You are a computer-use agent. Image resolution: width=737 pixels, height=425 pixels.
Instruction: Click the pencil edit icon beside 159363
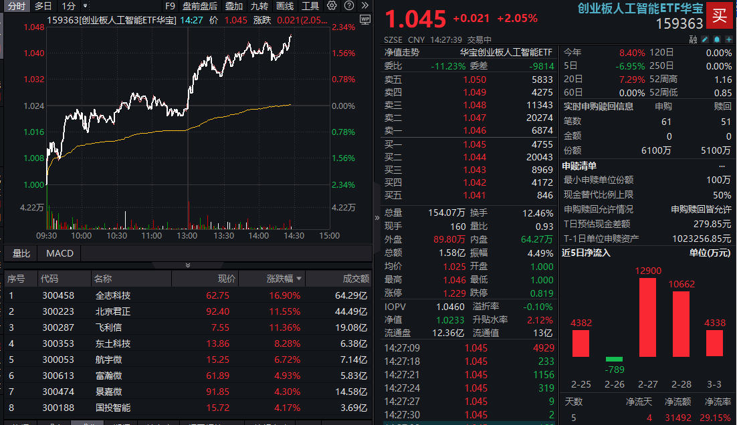pos(704,39)
